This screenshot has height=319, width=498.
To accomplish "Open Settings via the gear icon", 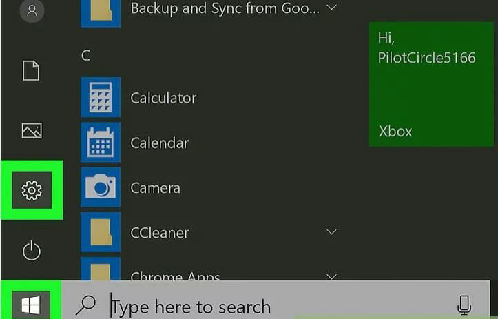I will tap(32, 190).
